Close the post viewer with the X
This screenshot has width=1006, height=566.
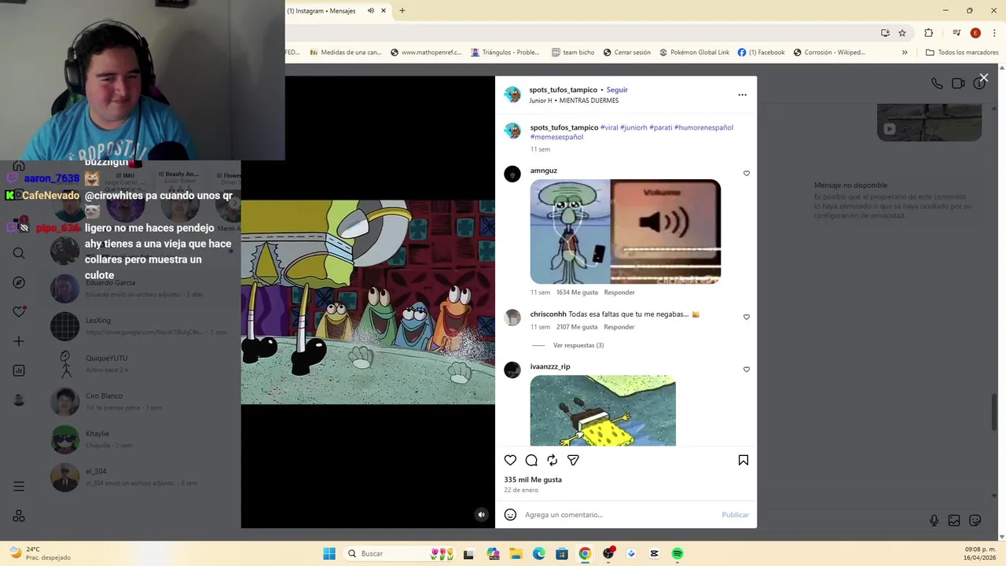[983, 78]
